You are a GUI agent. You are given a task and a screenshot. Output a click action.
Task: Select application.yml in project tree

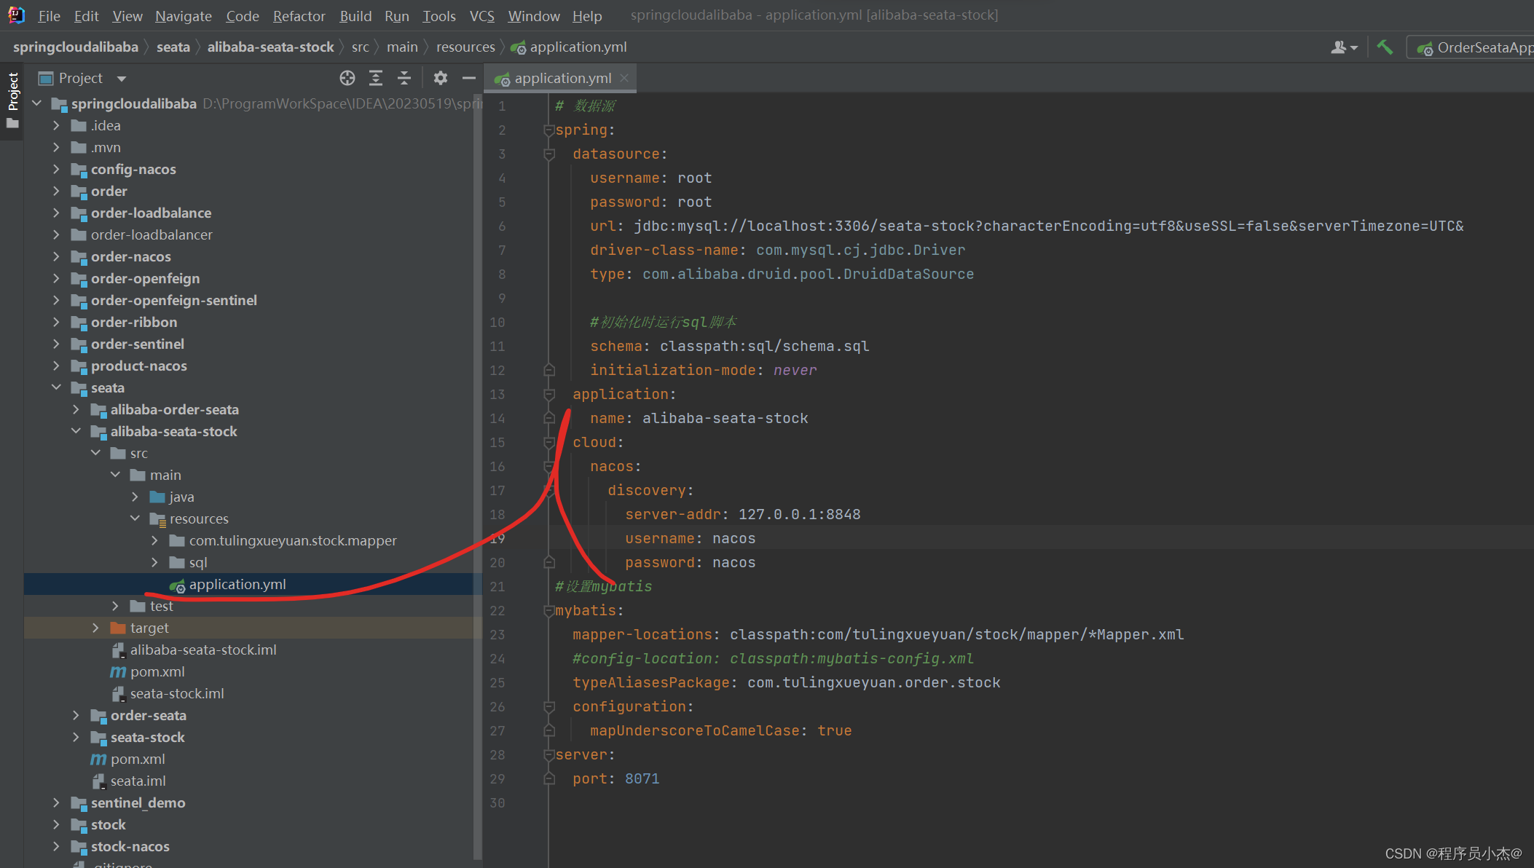[237, 584]
